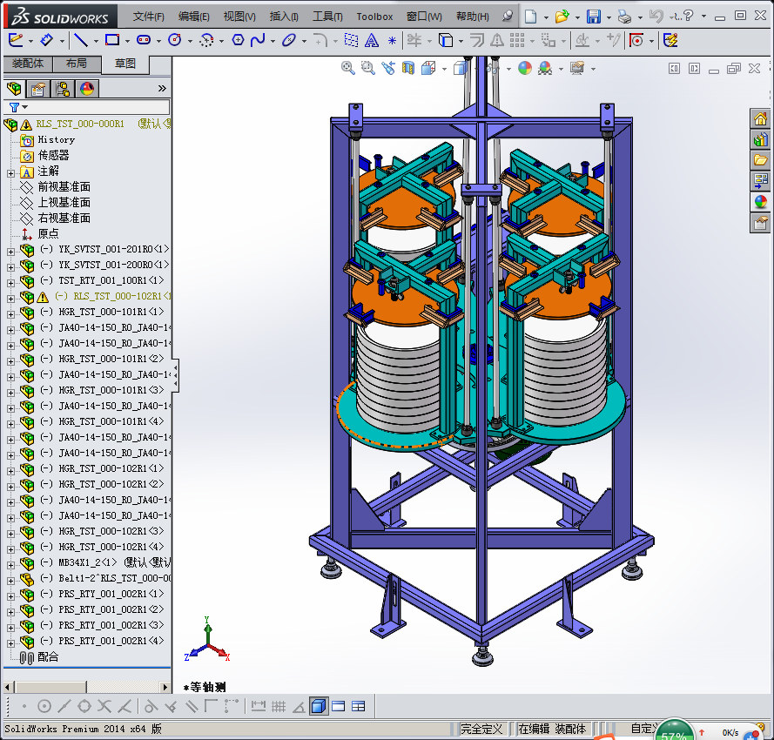Open the 工具(T) menu

coord(327,17)
